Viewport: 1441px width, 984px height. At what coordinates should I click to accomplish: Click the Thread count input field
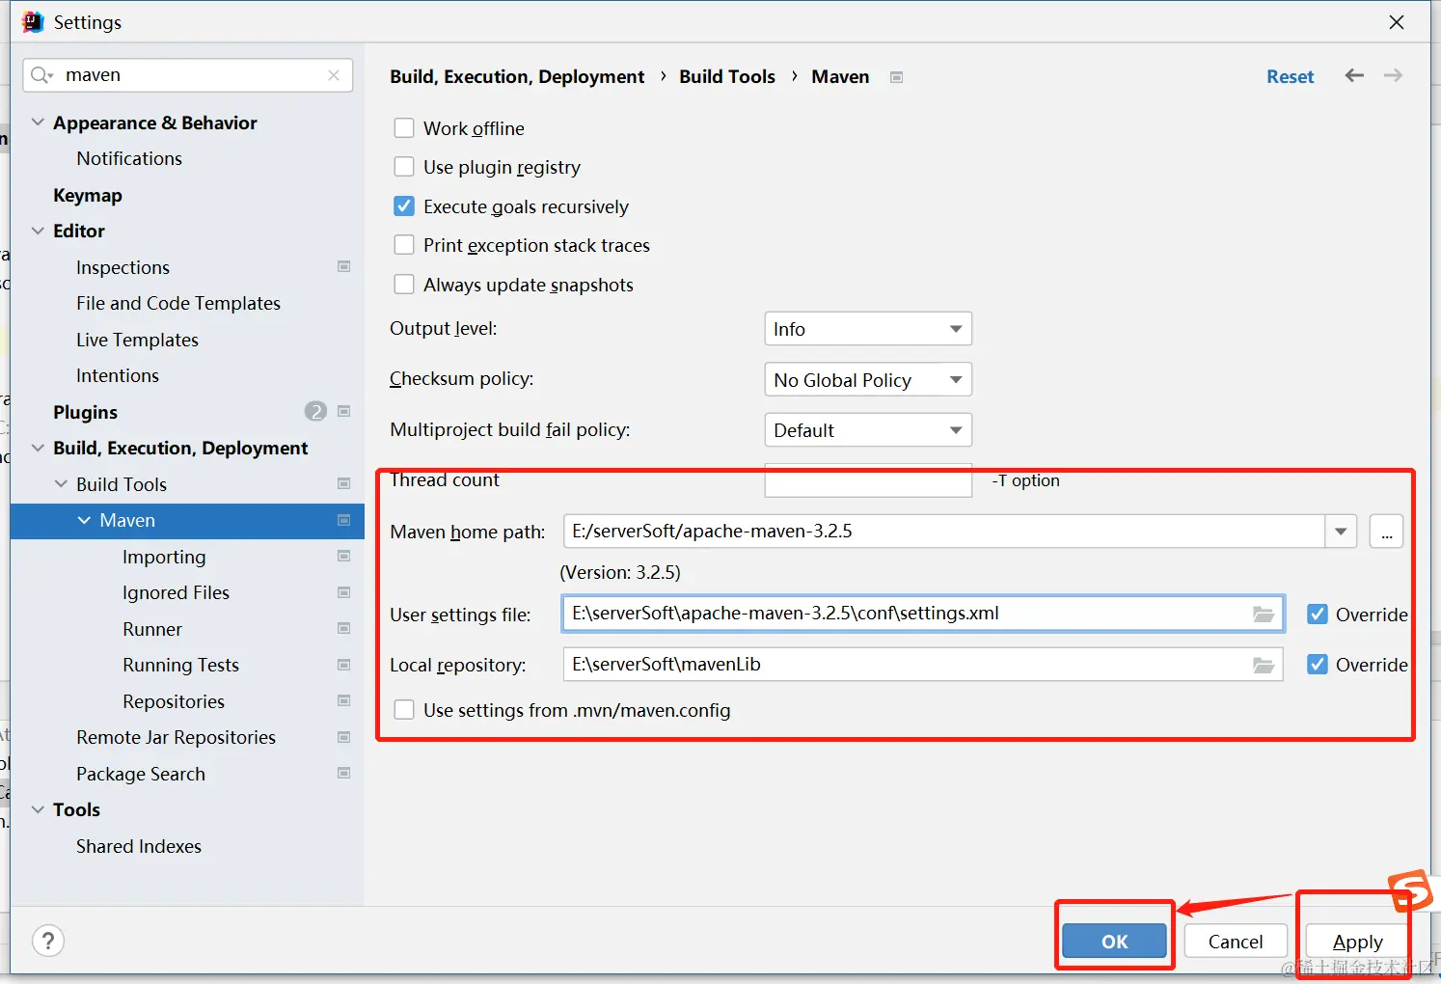point(868,480)
